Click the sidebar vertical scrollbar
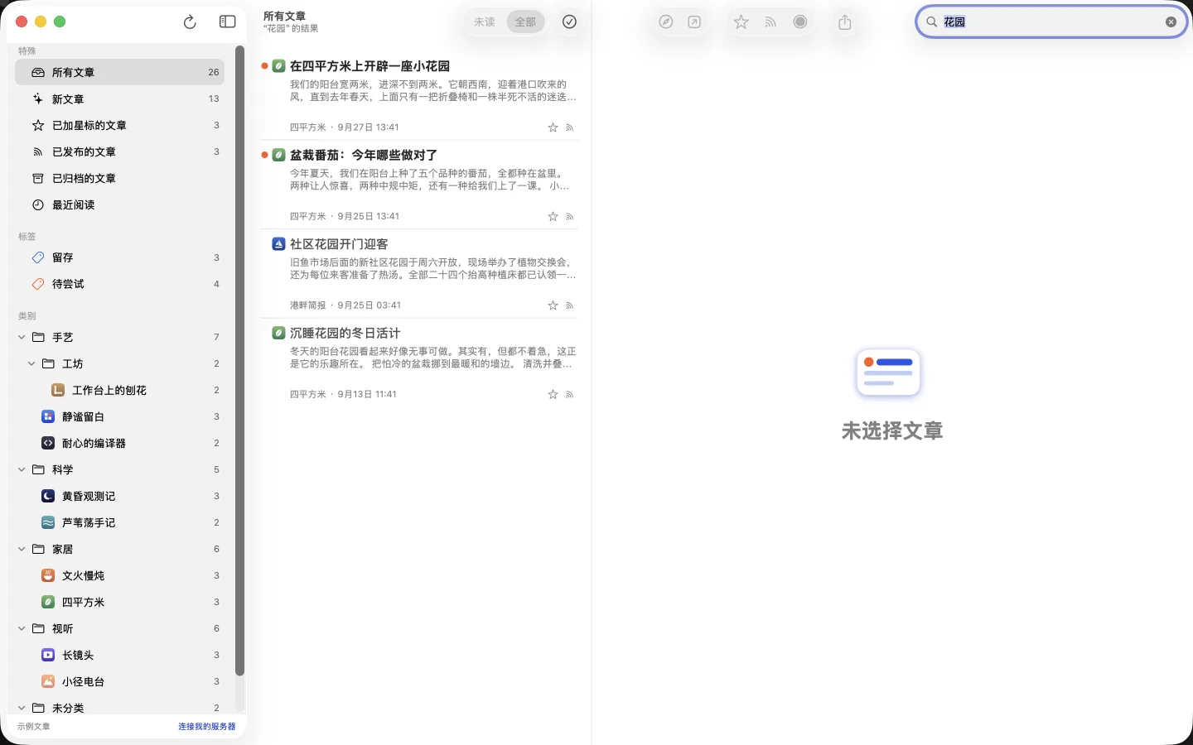The width and height of the screenshot is (1193, 745). [x=239, y=360]
